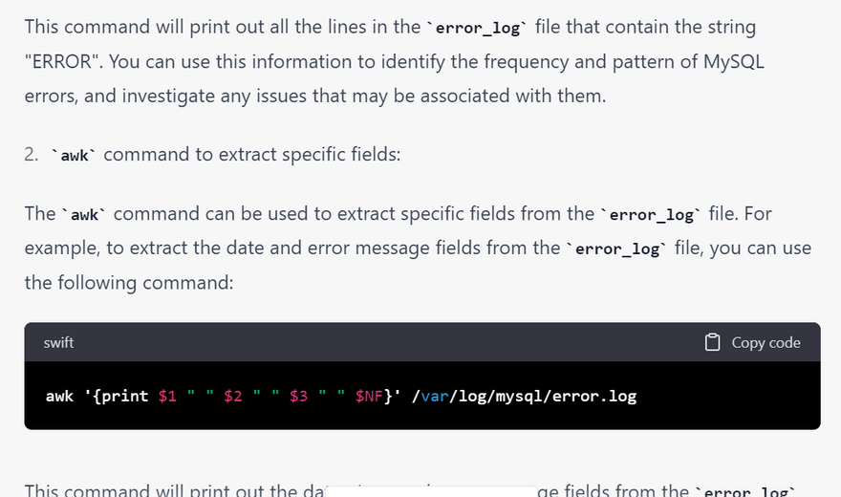Click inline awk code in list item 2
The width and height of the screenshot is (841, 497).
[74, 156]
